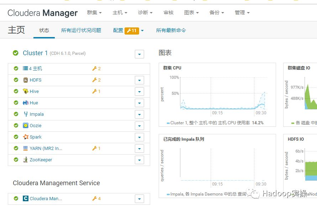Click the Hive green health check icon
Screen dimensions: 317x208
coord(16,91)
